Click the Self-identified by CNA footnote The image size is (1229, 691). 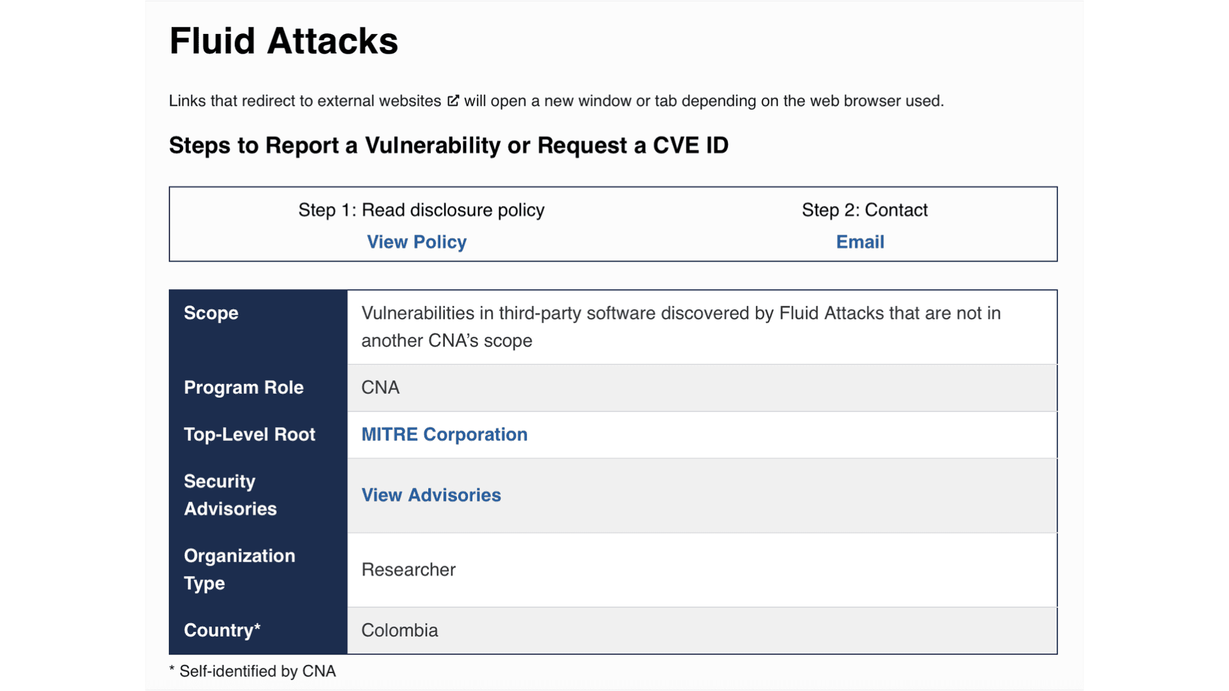[x=252, y=671]
